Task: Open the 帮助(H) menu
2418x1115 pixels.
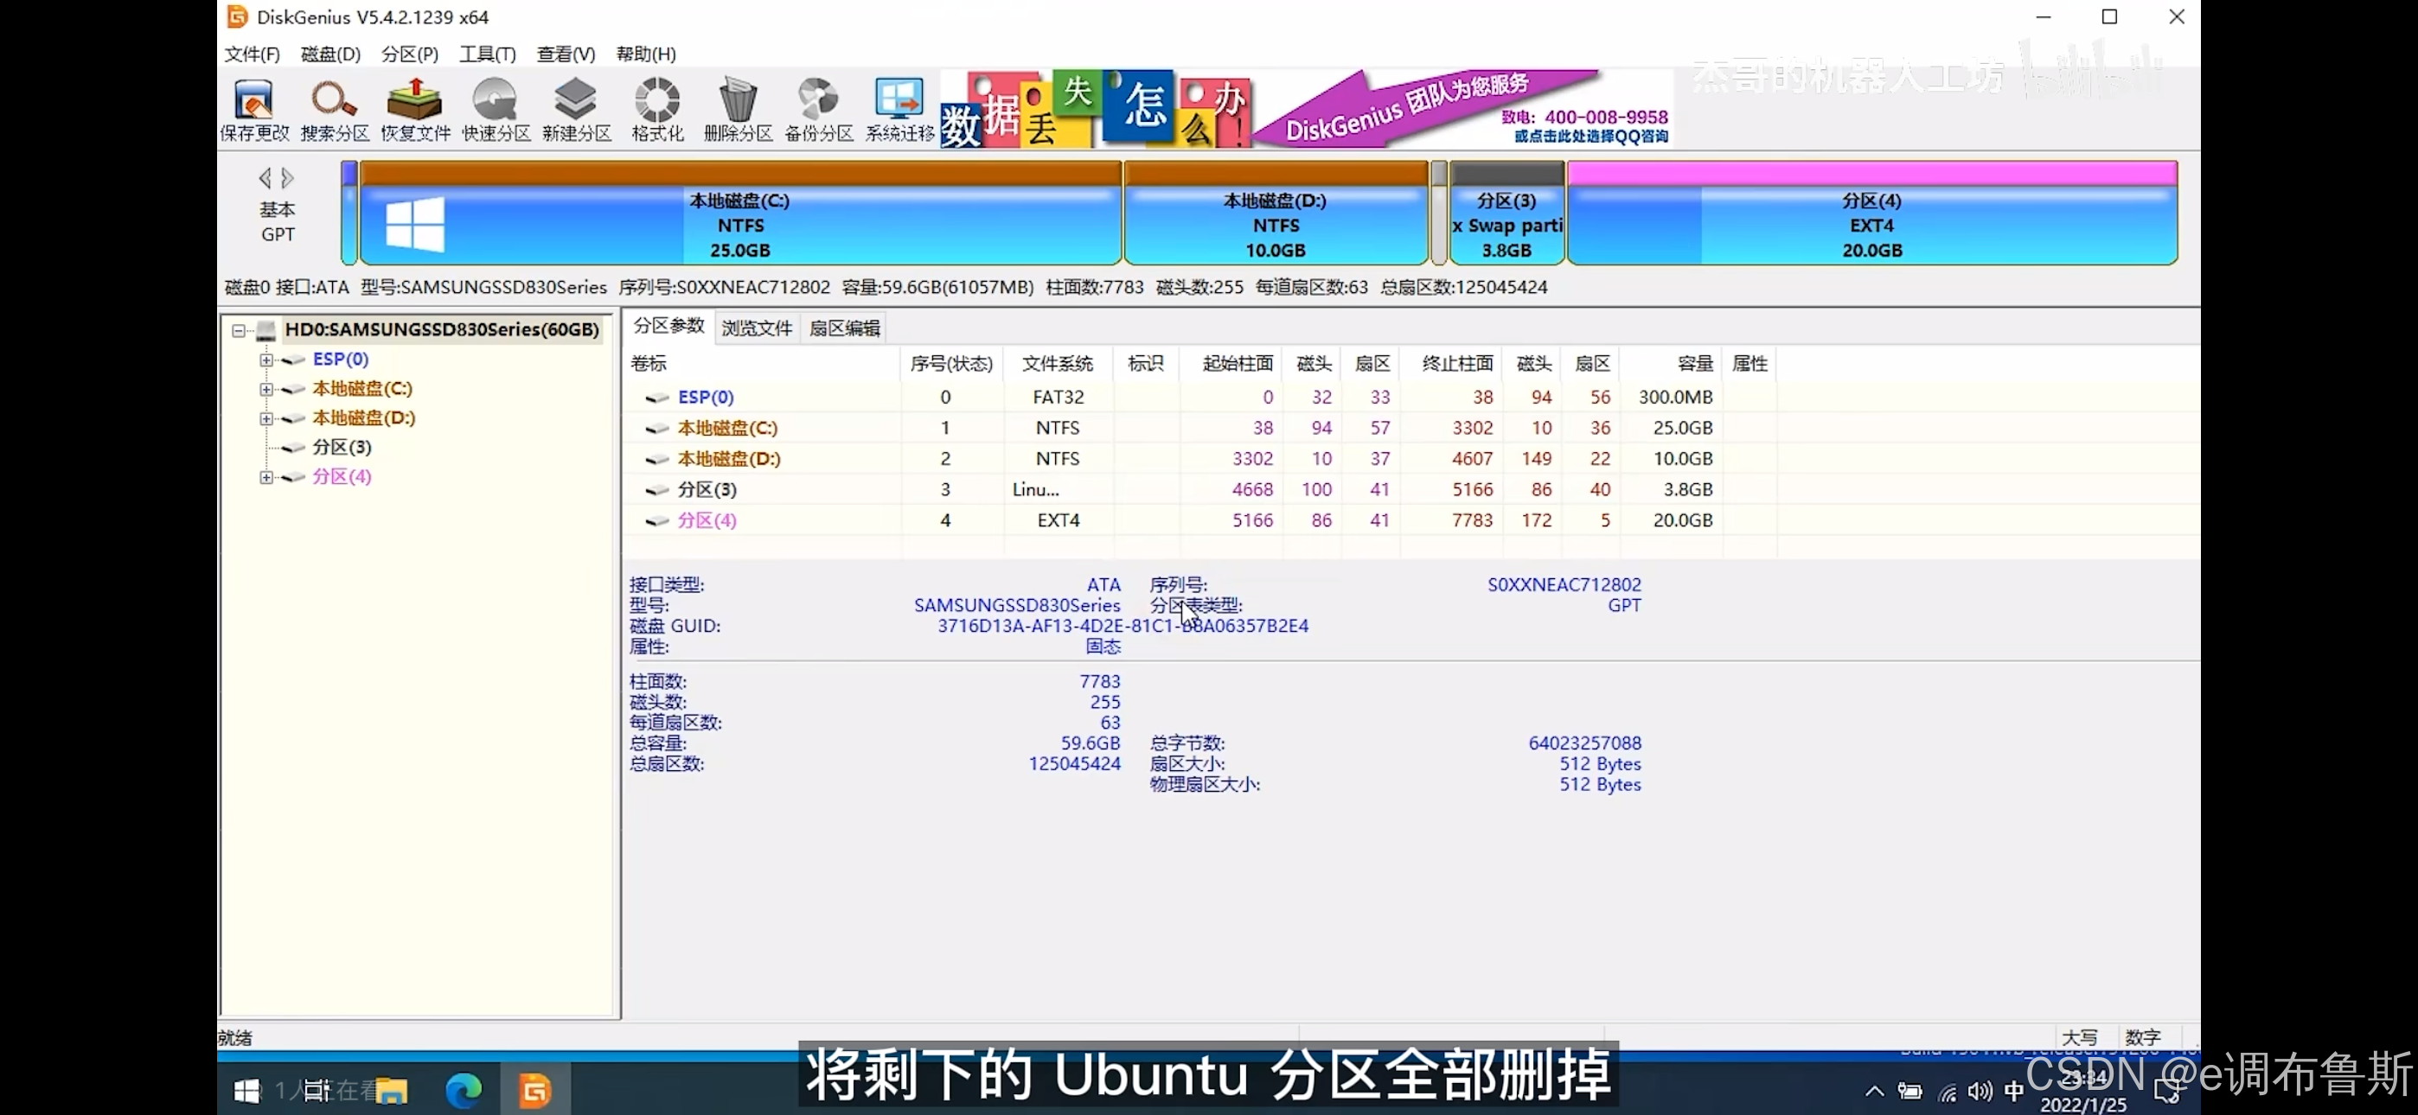Action: pyautogui.click(x=646, y=54)
